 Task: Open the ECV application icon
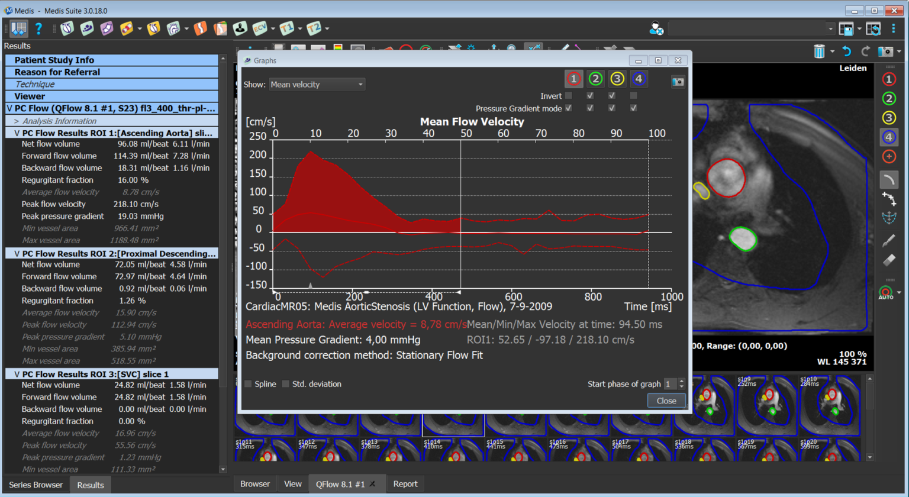260,28
